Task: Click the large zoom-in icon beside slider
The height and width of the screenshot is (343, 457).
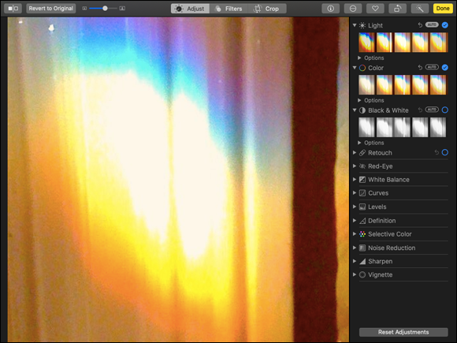Action: click(x=122, y=9)
